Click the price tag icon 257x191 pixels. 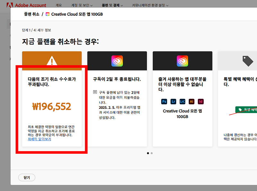(x=248, y=61)
